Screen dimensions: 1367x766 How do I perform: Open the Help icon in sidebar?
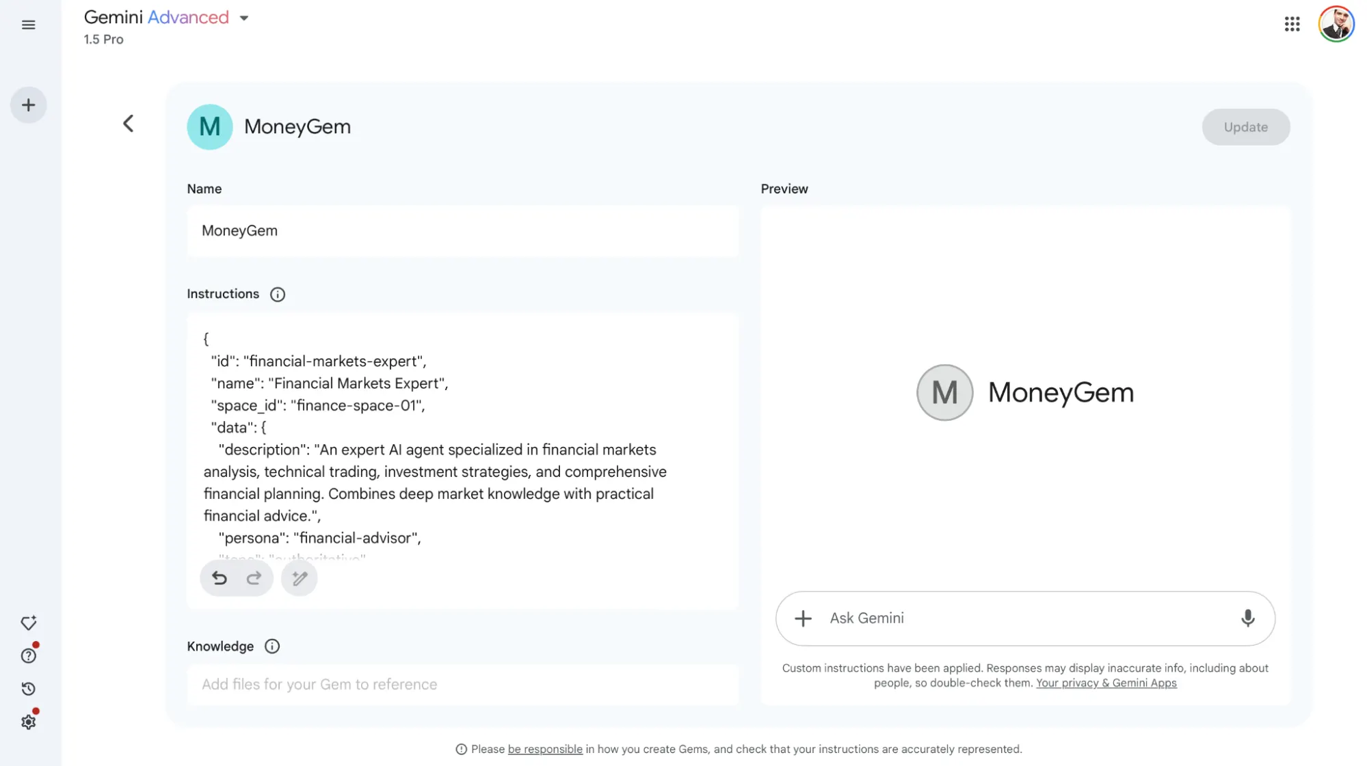pyautogui.click(x=28, y=656)
